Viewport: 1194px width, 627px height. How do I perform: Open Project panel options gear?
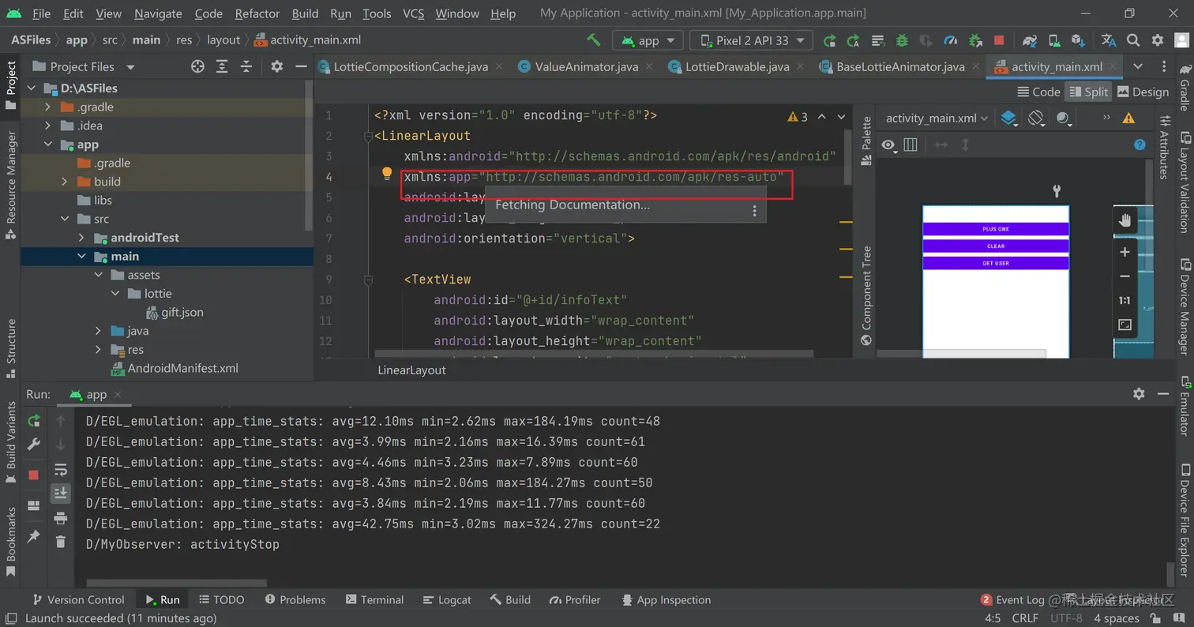(276, 66)
